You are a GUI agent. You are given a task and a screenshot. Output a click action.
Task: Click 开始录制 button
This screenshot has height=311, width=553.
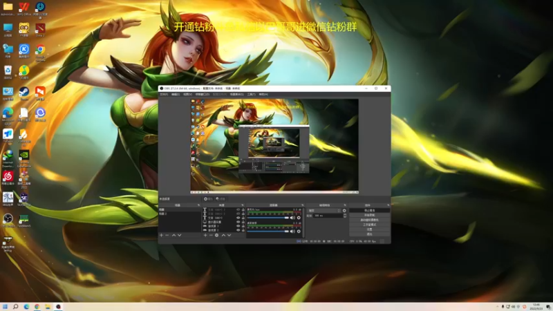[x=370, y=215]
